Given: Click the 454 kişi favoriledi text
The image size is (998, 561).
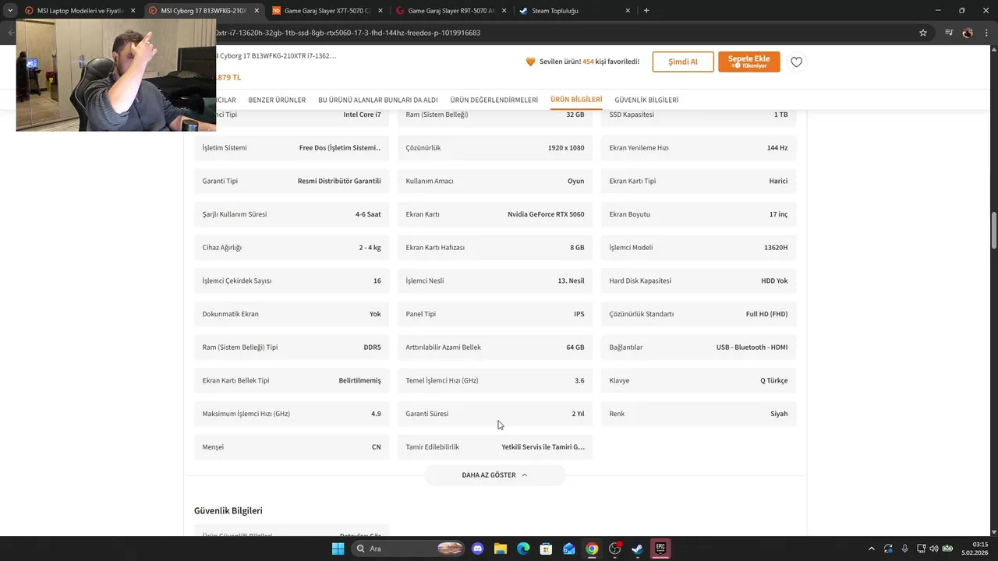Looking at the screenshot, I should click(610, 62).
